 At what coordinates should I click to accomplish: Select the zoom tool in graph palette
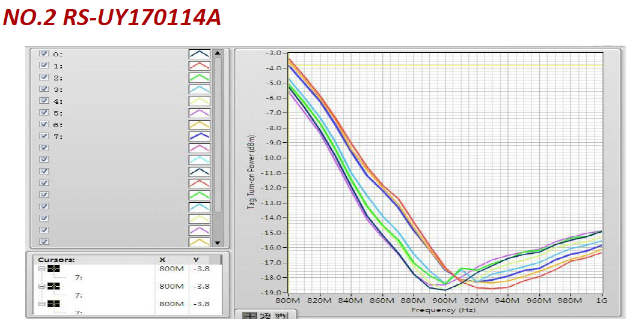click(266, 316)
